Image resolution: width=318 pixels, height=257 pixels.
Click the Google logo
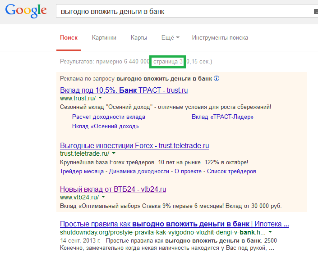(x=26, y=11)
